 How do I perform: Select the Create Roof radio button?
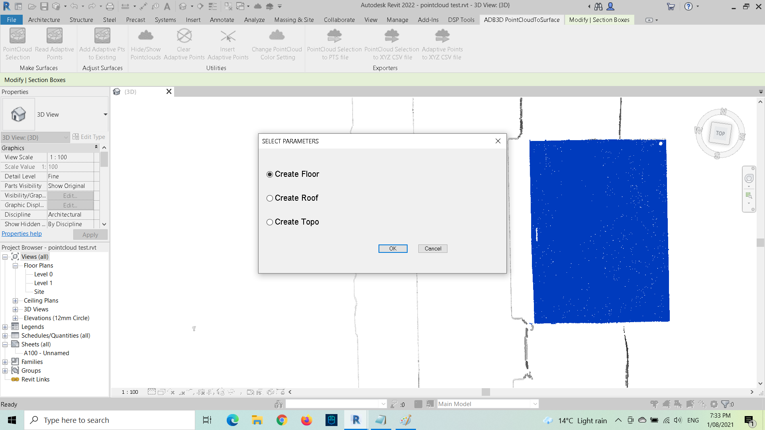(270, 198)
